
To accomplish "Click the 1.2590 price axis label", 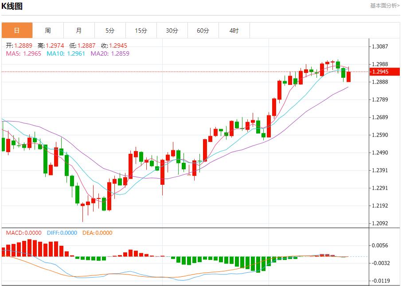I will coord(380,135).
